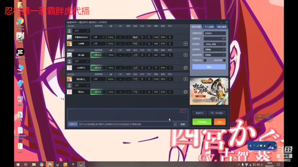
Task: Click the orange avatar on the 1245 games row
Action: click(x=69, y=79)
